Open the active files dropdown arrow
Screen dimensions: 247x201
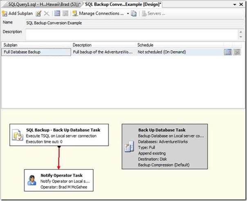pos(234,4)
